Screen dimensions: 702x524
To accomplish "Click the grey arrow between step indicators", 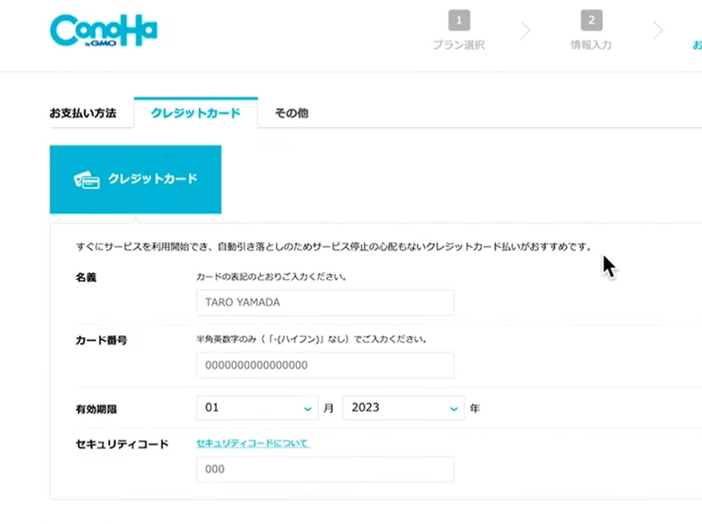I will click(526, 29).
